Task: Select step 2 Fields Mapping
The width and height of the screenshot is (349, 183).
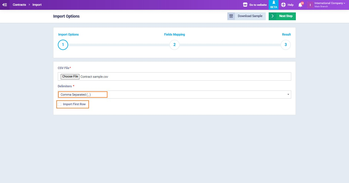Action: (x=174, y=45)
